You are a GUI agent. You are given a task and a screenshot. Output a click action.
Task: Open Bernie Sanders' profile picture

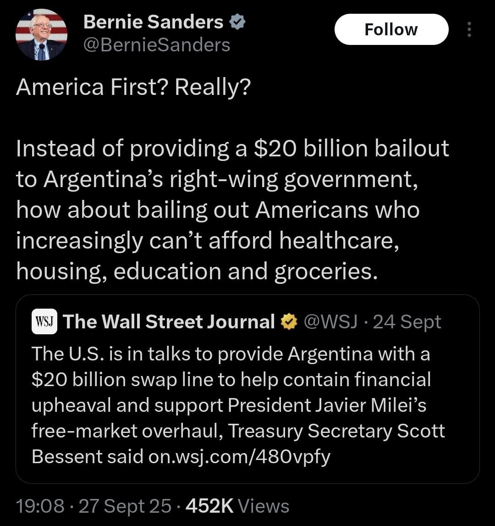[41, 35]
